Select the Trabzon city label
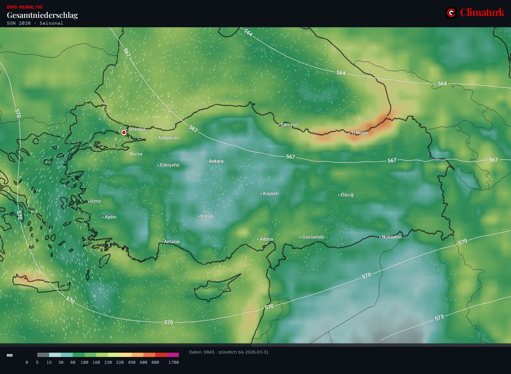The width and height of the screenshot is (511, 374). pyautogui.click(x=360, y=133)
